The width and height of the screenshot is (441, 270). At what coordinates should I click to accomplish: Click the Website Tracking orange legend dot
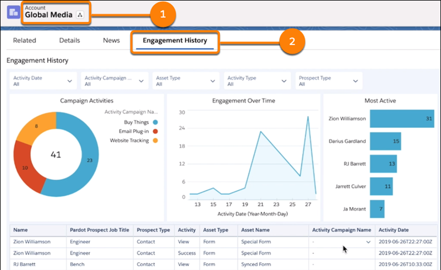click(156, 141)
